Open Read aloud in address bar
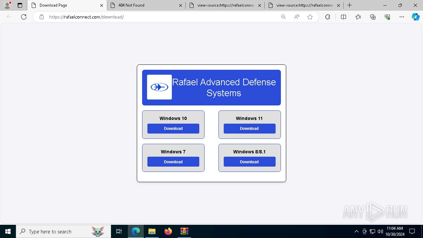 pos(297,17)
